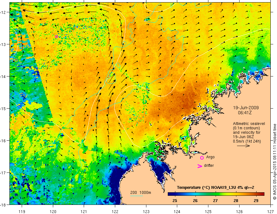Click the 'and velocity for' legend line
Screen dimensions: 277x214
[x=246, y=132]
